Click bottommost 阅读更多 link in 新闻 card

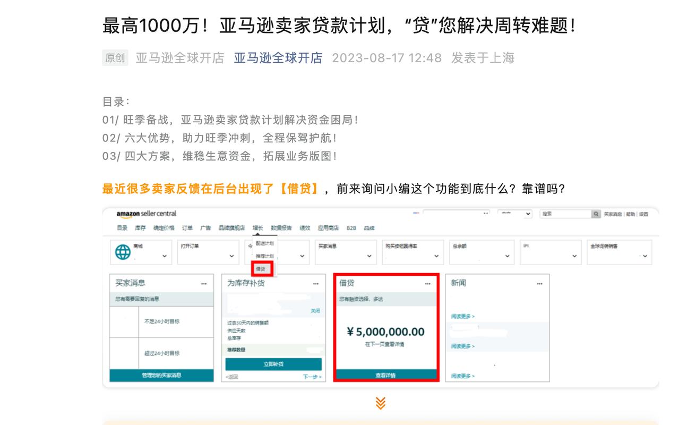coord(463,376)
